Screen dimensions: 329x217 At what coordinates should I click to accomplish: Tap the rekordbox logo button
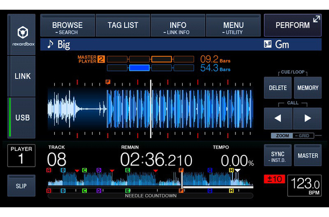[21, 34]
